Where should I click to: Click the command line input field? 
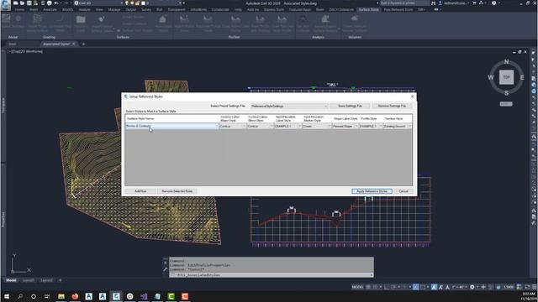pyautogui.click(x=271, y=274)
